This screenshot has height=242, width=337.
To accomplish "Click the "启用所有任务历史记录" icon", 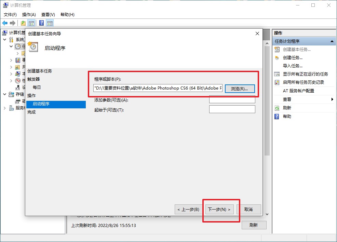I will click(x=277, y=82).
